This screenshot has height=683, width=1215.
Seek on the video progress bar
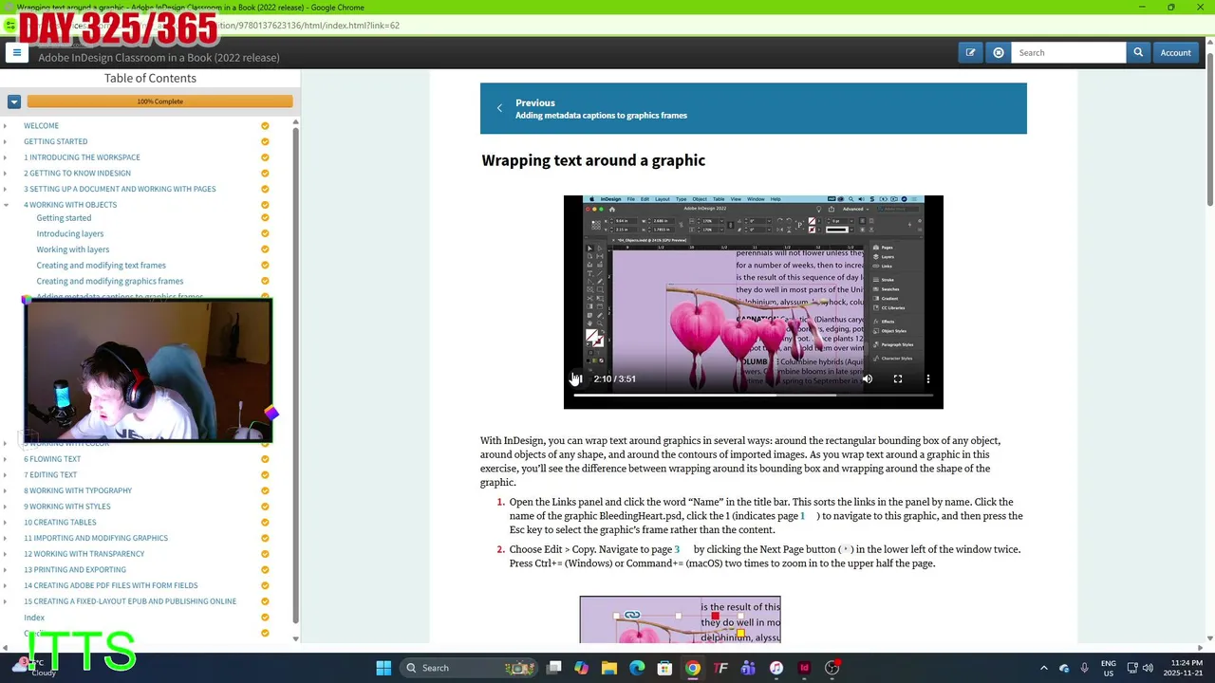coord(753,396)
